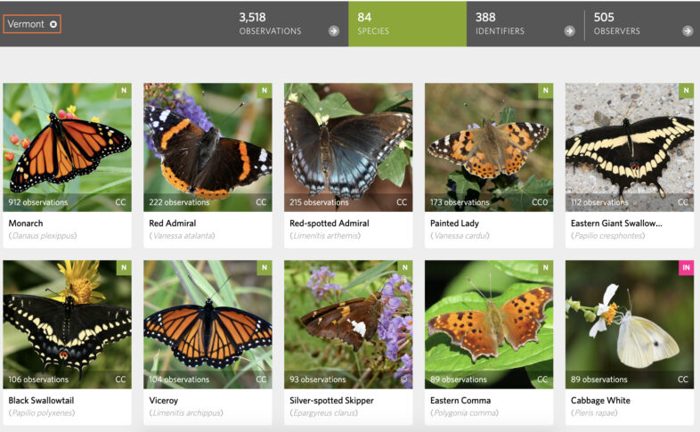This screenshot has height=432, width=700.
Task: Click native badge on Monarch photo
Action: click(124, 90)
